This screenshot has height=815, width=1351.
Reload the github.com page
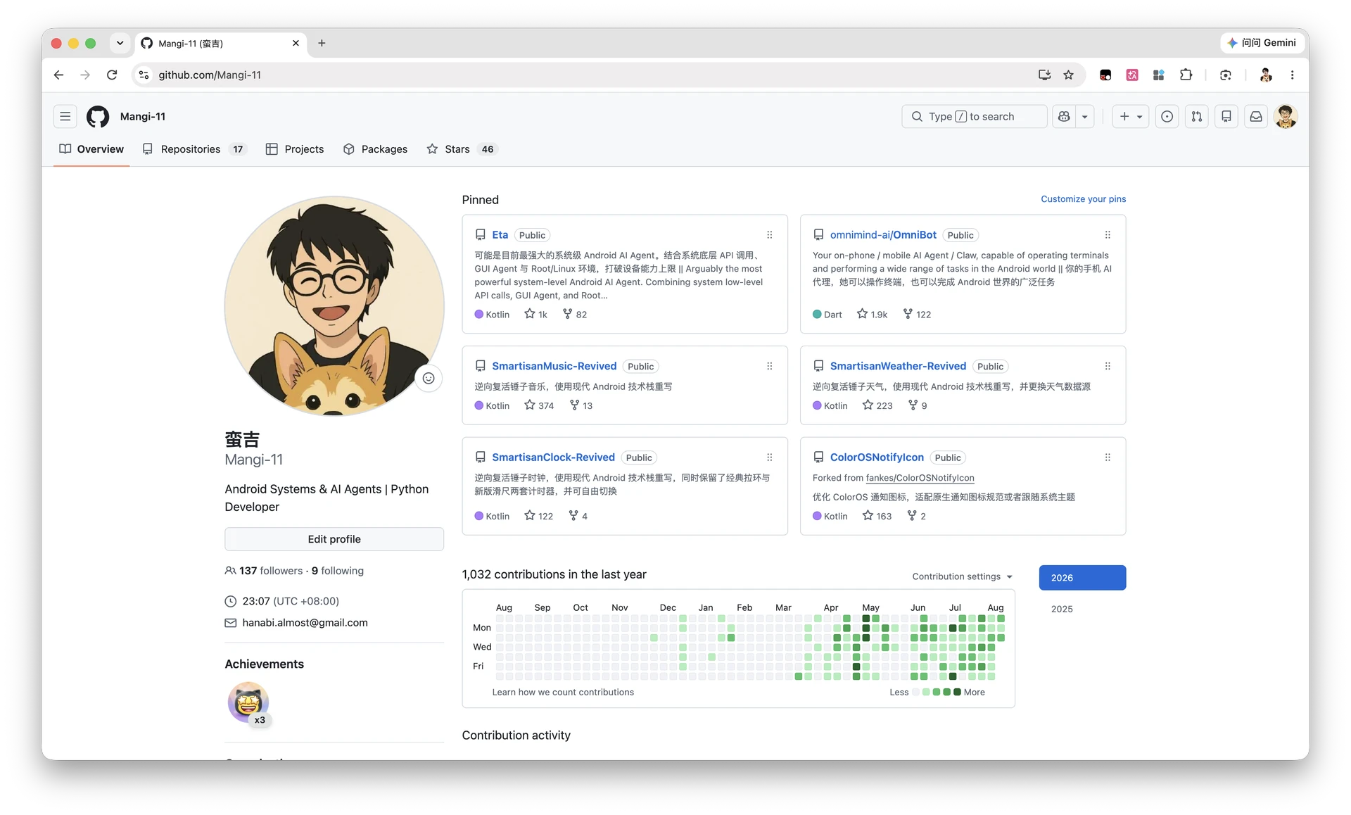pyautogui.click(x=112, y=75)
